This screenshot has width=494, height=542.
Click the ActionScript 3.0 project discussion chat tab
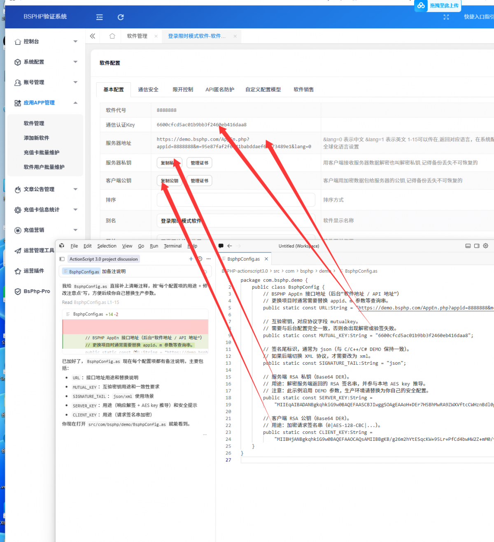(x=104, y=259)
